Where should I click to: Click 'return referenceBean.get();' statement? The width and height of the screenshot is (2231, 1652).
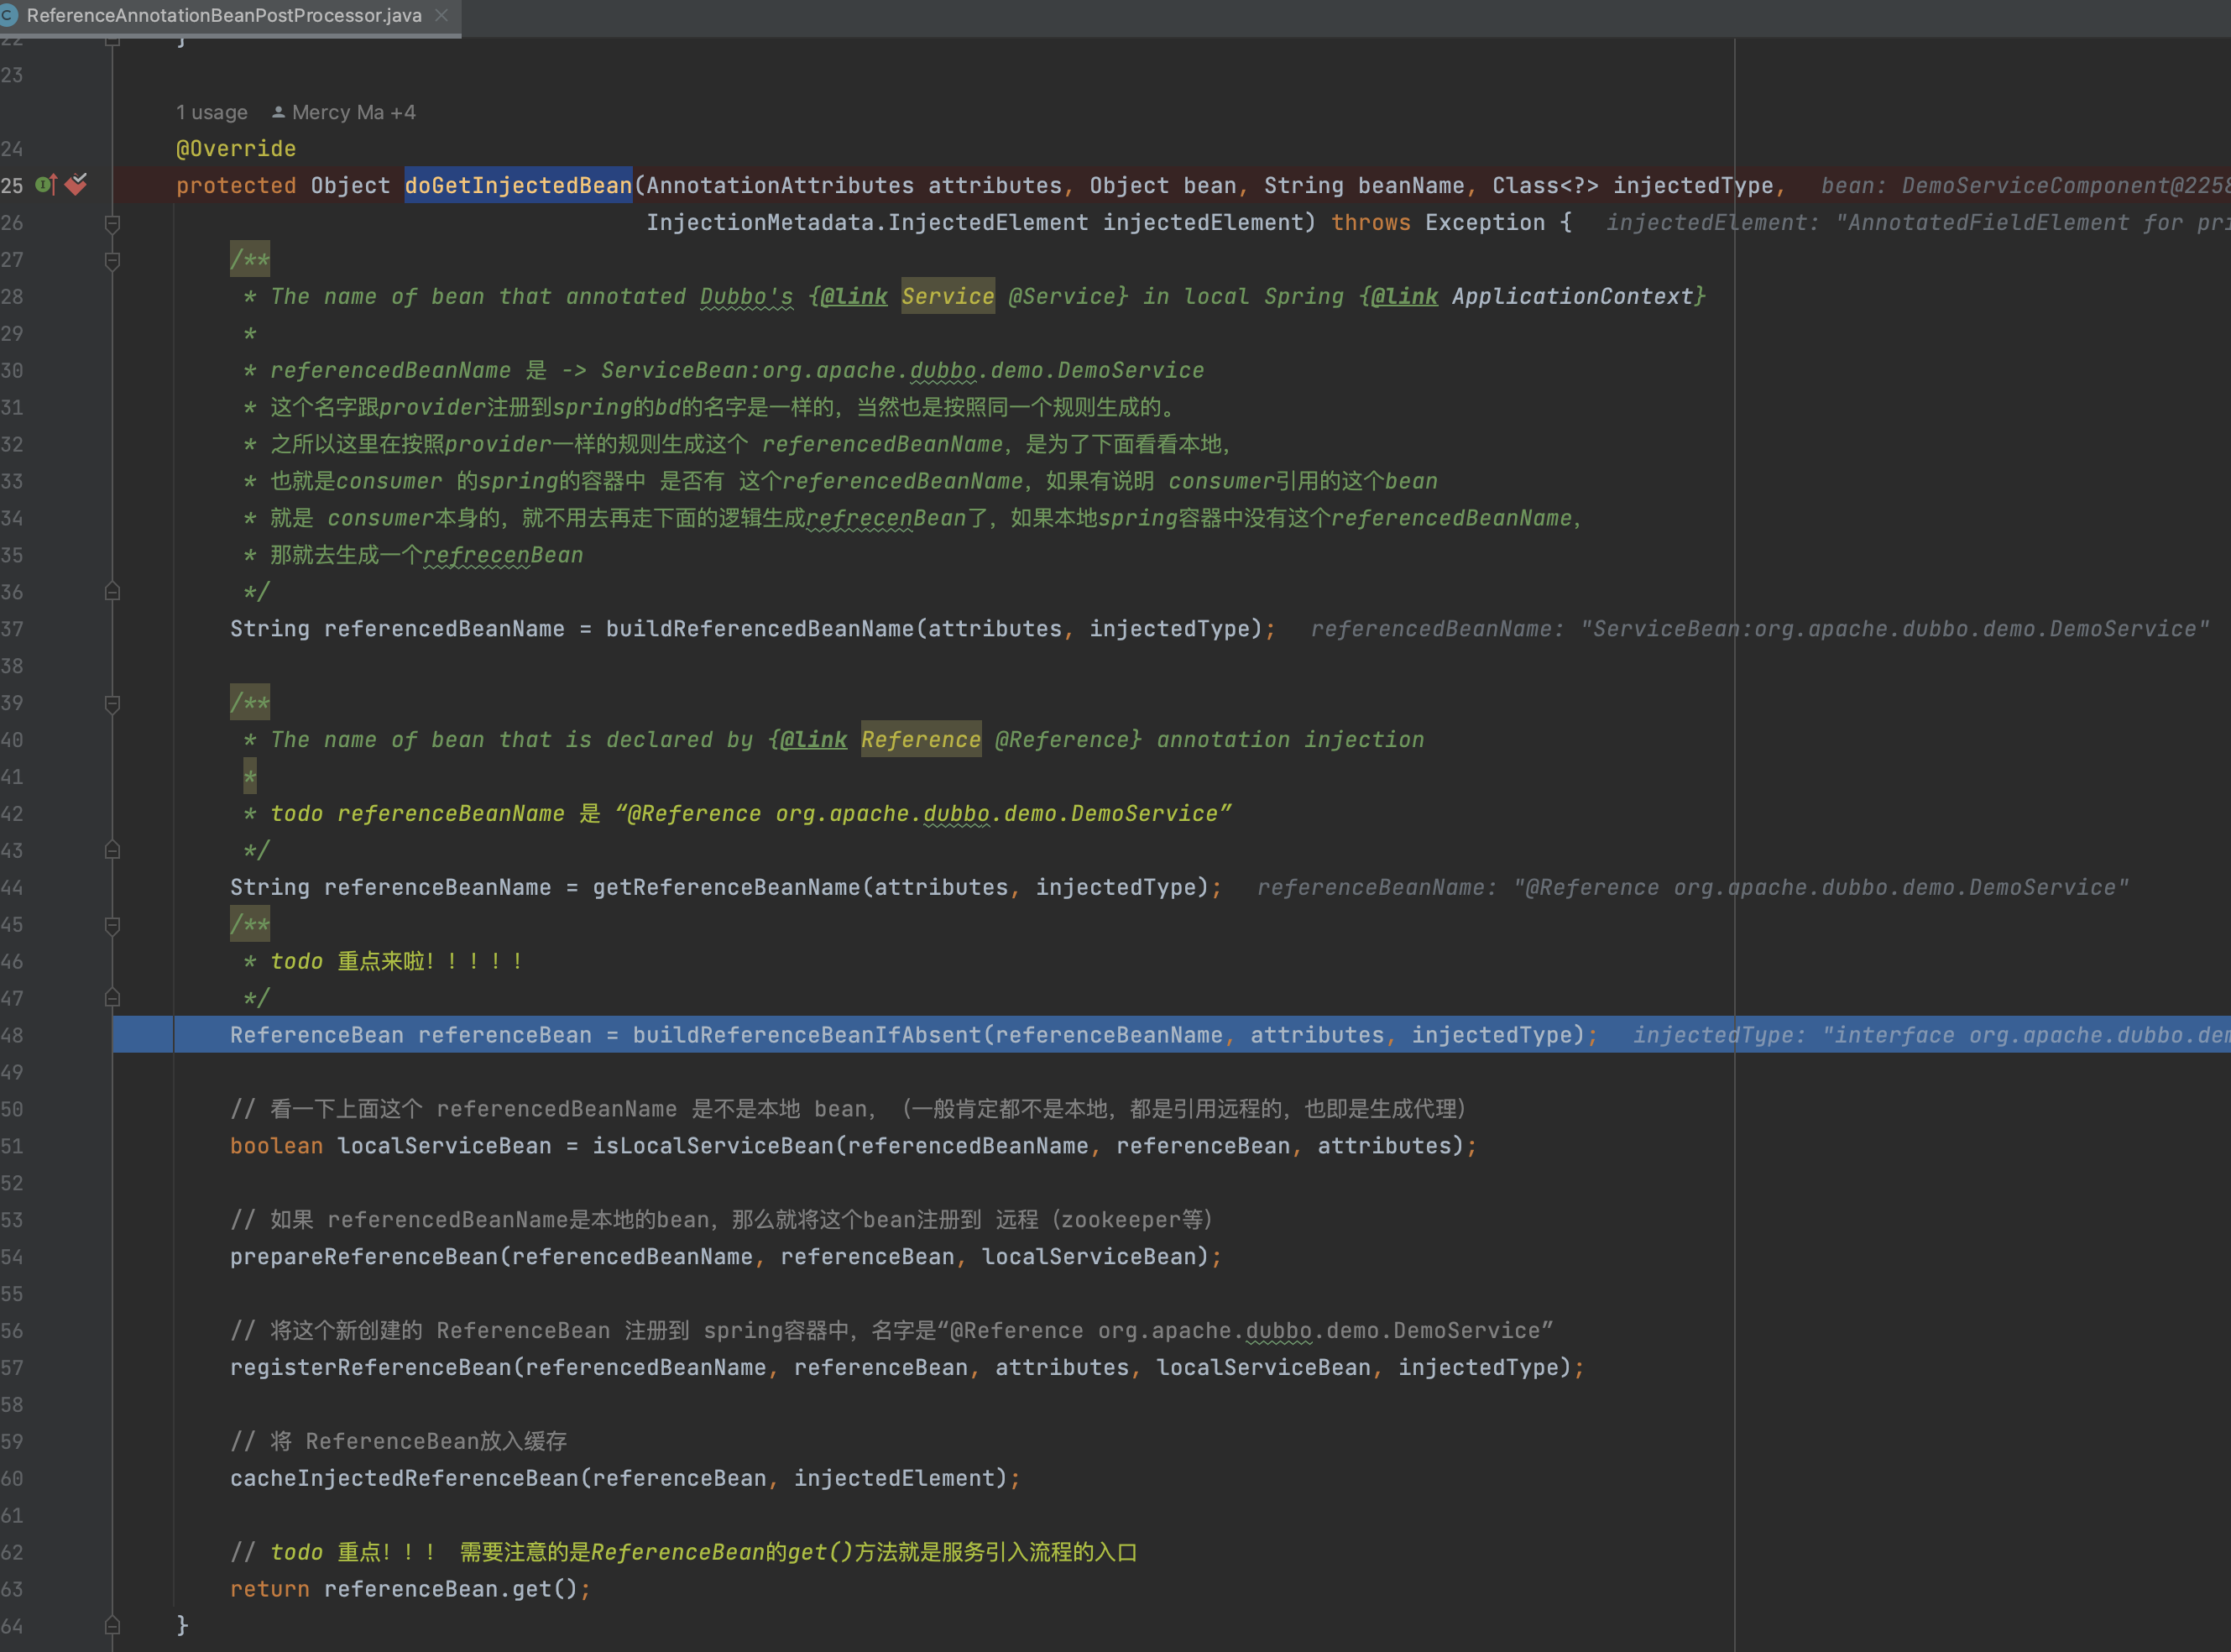coord(411,1589)
